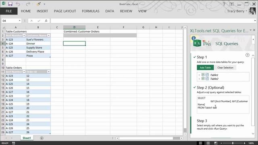This screenshot has height=145, width=258.
Task: Click the vertical scrollbar thumb of the worksheet
Action: [185, 130]
